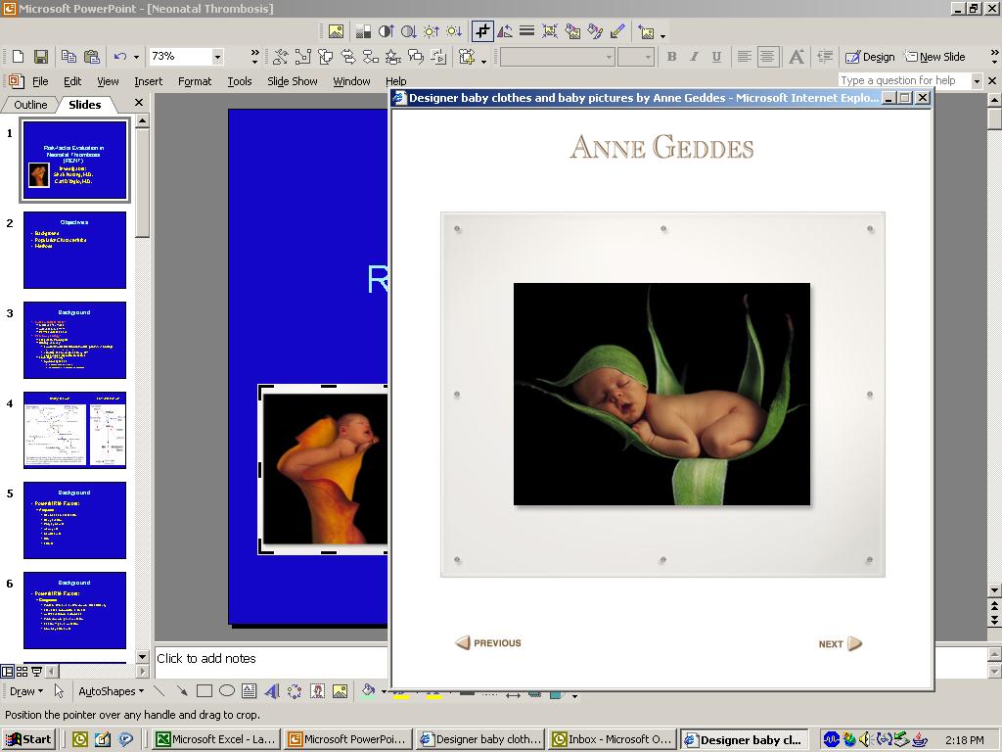Expand the Standard toolbar options chevron
The image size is (1002, 752).
[x=255, y=56]
